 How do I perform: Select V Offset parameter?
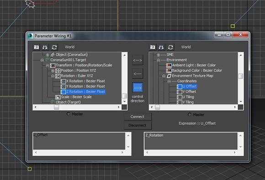[189, 92]
